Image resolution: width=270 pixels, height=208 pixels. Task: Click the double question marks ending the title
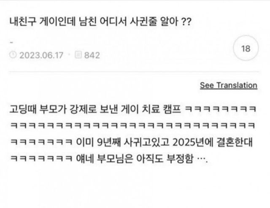tap(186, 22)
